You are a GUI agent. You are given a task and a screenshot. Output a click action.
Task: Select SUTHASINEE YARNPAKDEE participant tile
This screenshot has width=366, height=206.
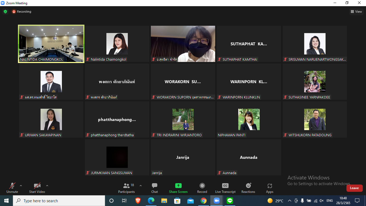(x=315, y=82)
